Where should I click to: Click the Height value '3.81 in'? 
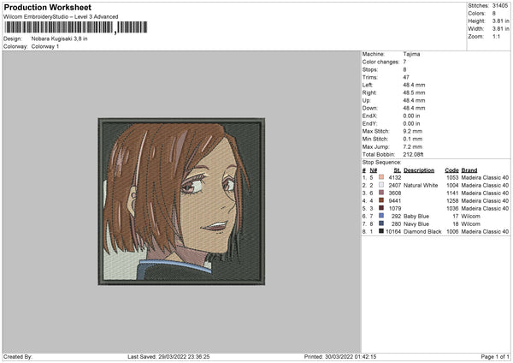(x=500, y=21)
